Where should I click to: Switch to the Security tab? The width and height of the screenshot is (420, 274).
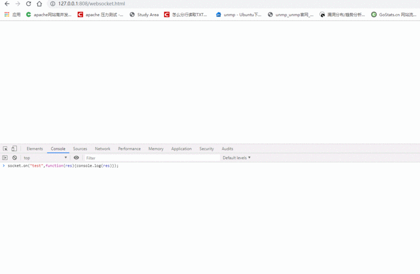point(206,149)
